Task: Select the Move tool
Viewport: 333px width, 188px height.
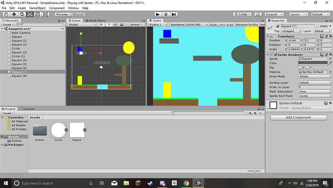Action: click(x=14, y=14)
